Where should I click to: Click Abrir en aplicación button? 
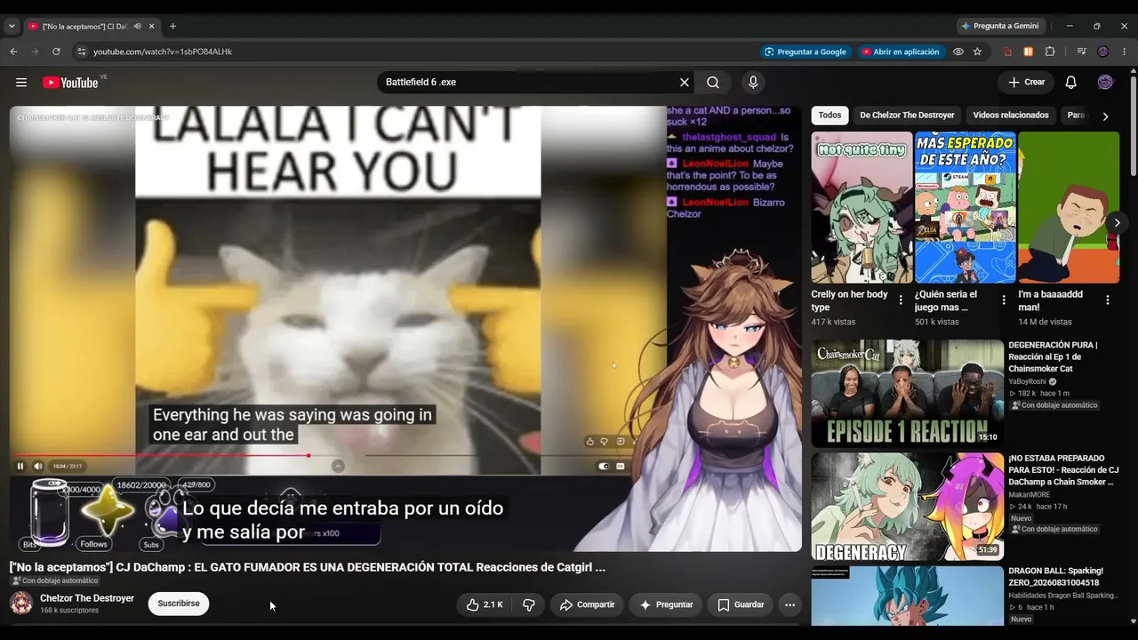click(900, 52)
